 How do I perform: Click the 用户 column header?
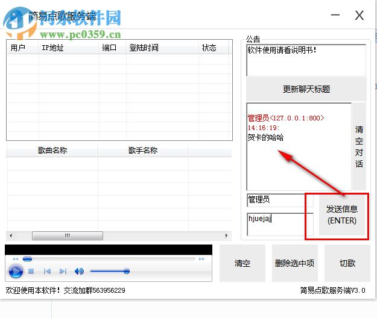pos(23,48)
